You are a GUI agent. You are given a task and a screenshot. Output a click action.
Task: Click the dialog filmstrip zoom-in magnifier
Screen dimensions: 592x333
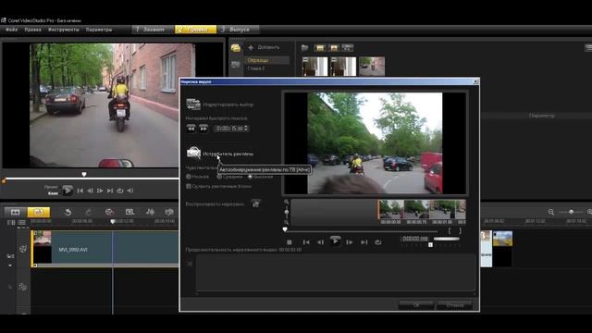click(286, 203)
